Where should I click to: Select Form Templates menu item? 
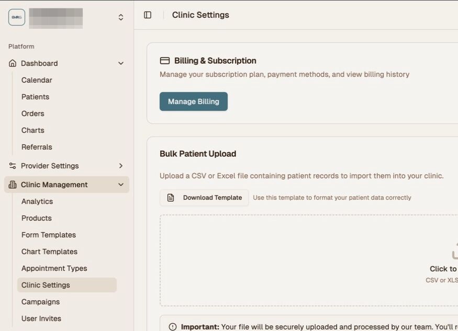tap(49, 235)
